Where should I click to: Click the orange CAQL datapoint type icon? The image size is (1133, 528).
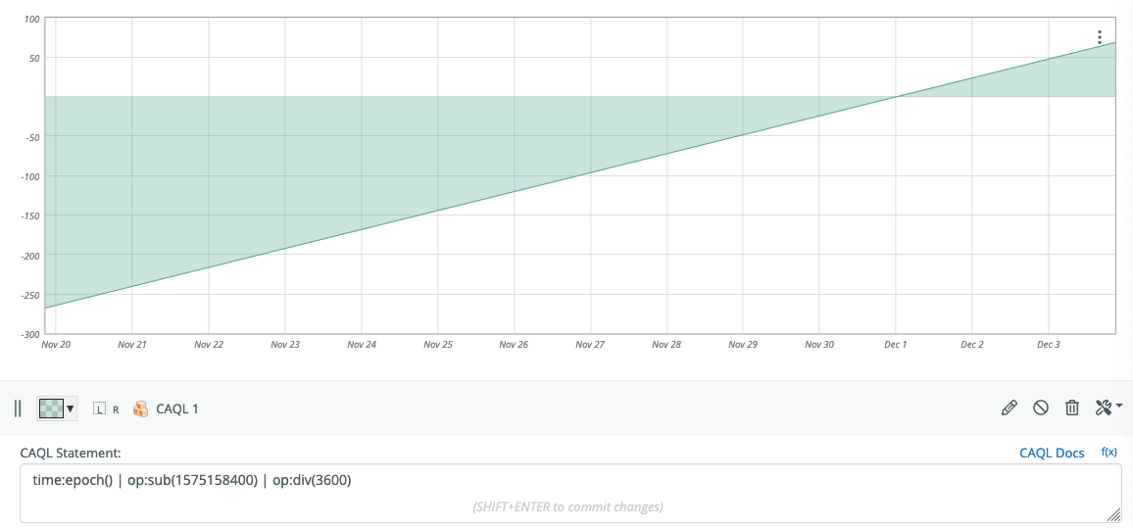(x=141, y=408)
